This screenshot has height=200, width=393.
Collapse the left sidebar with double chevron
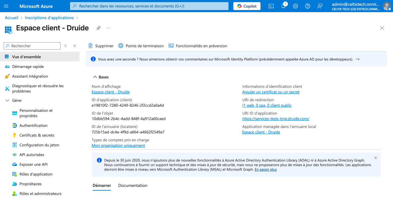(x=75, y=46)
